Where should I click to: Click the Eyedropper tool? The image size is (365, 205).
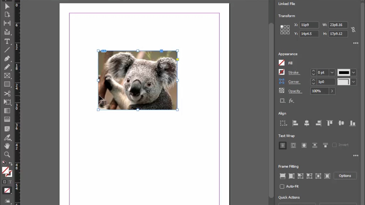pos(7,137)
